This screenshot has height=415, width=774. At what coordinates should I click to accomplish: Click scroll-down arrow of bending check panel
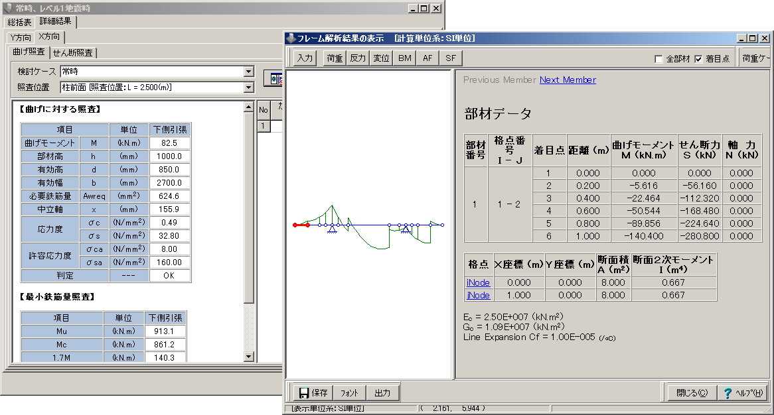(x=249, y=357)
